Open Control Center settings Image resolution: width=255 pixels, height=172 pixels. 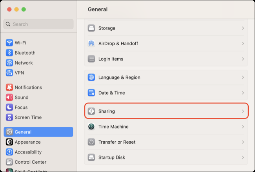30,162
